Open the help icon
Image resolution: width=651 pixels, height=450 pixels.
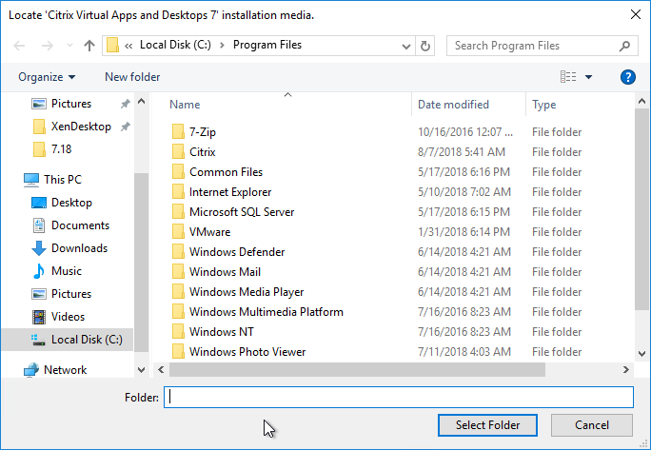pos(628,77)
